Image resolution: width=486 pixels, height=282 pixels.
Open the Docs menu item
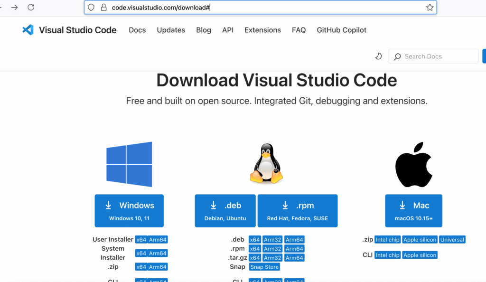[x=137, y=30]
